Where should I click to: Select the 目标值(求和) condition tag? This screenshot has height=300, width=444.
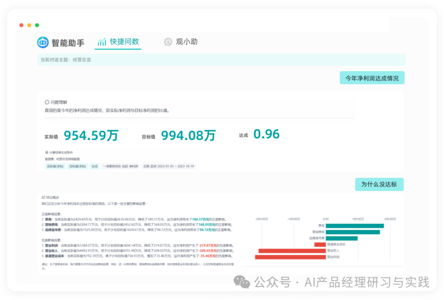point(77,166)
